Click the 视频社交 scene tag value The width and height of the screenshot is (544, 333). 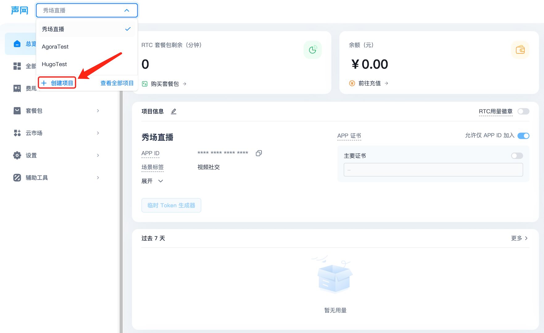tap(209, 167)
